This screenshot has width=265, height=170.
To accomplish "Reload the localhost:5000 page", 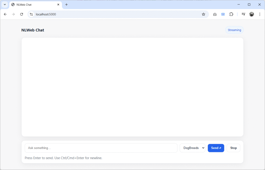I will pos(21,14).
